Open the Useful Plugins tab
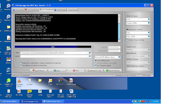Viewport: 178px width, 111px height. (60, 10)
